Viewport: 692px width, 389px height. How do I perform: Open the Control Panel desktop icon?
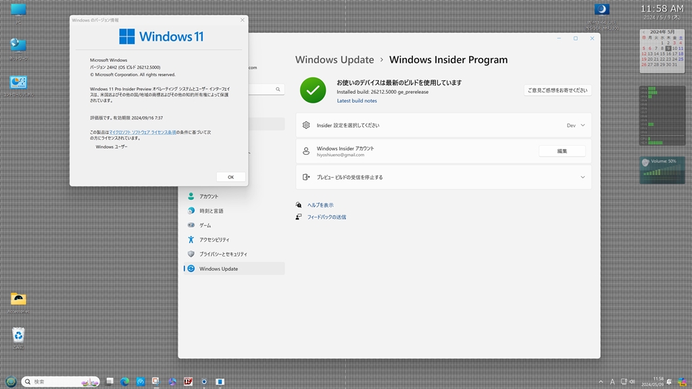[18, 83]
